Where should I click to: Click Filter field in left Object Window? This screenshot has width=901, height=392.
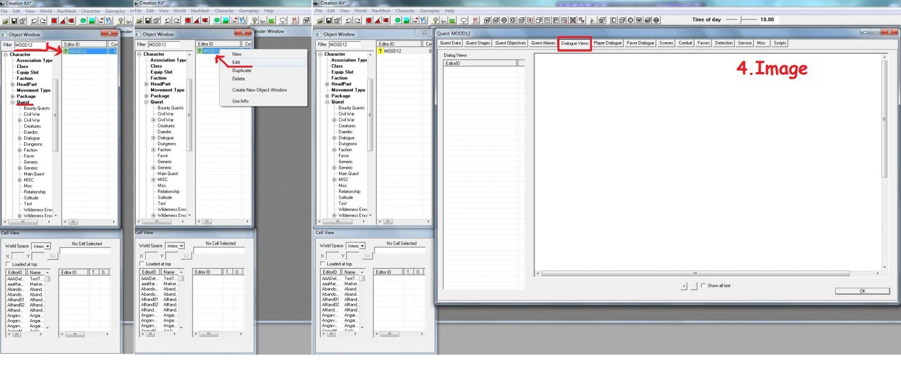tap(30, 45)
